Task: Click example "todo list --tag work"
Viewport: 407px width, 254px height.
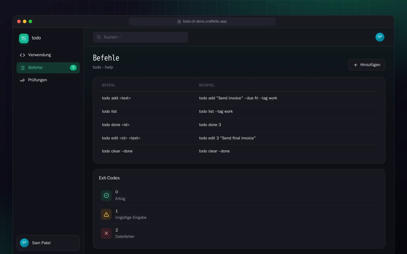Action: coord(216,111)
